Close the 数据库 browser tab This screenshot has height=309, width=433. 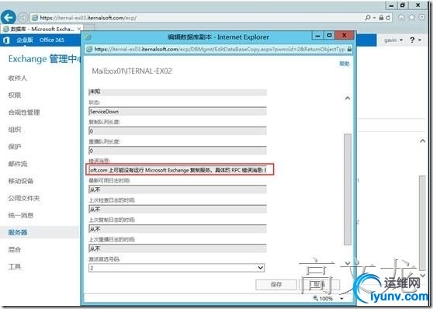point(79,29)
